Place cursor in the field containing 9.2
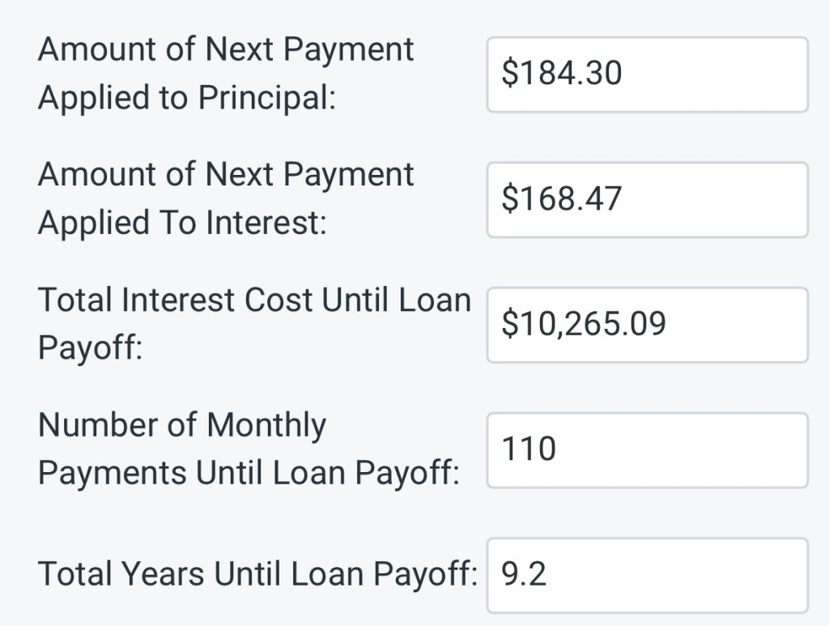This screenshot has width=829, height=626. click(688, 575)
